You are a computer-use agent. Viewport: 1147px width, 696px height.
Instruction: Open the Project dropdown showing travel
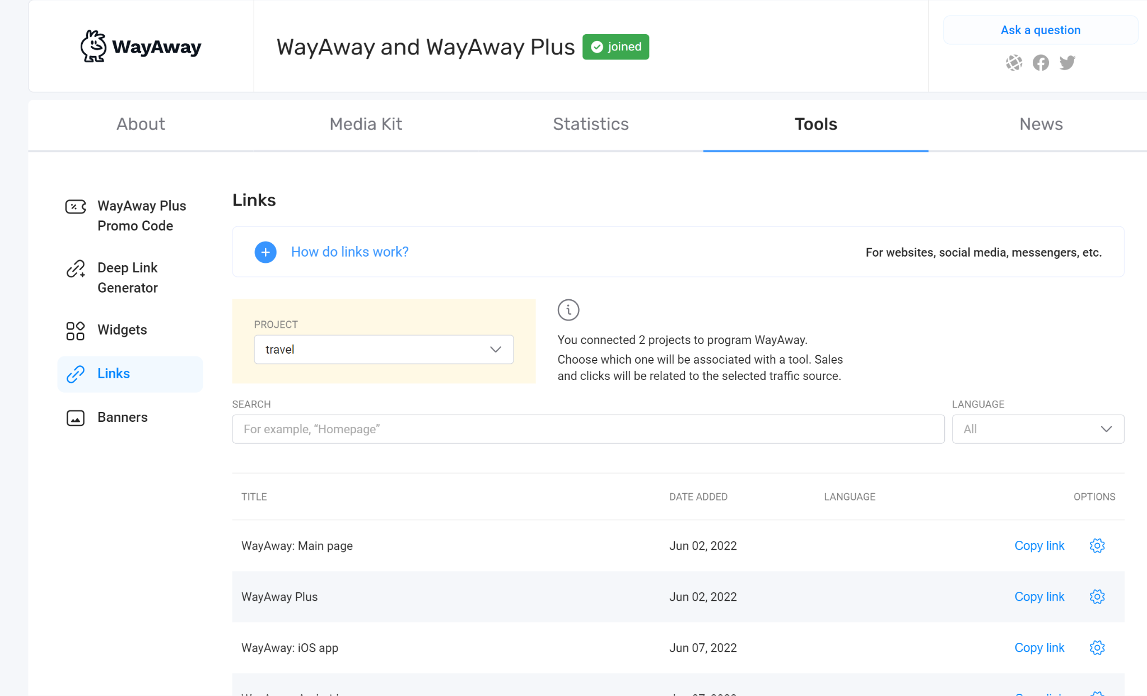[384, 350]
